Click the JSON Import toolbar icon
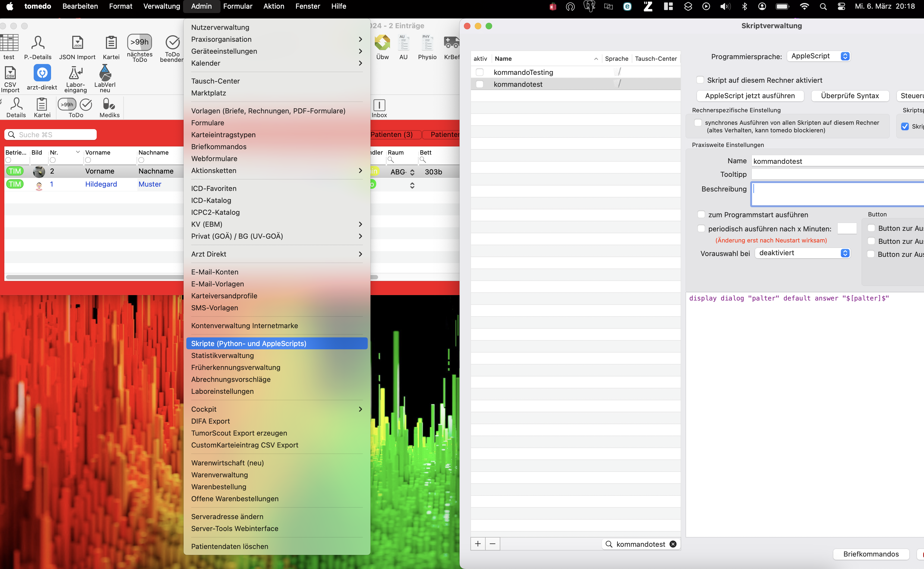Viewport: 924px width, 569px height. pos(77,47)
